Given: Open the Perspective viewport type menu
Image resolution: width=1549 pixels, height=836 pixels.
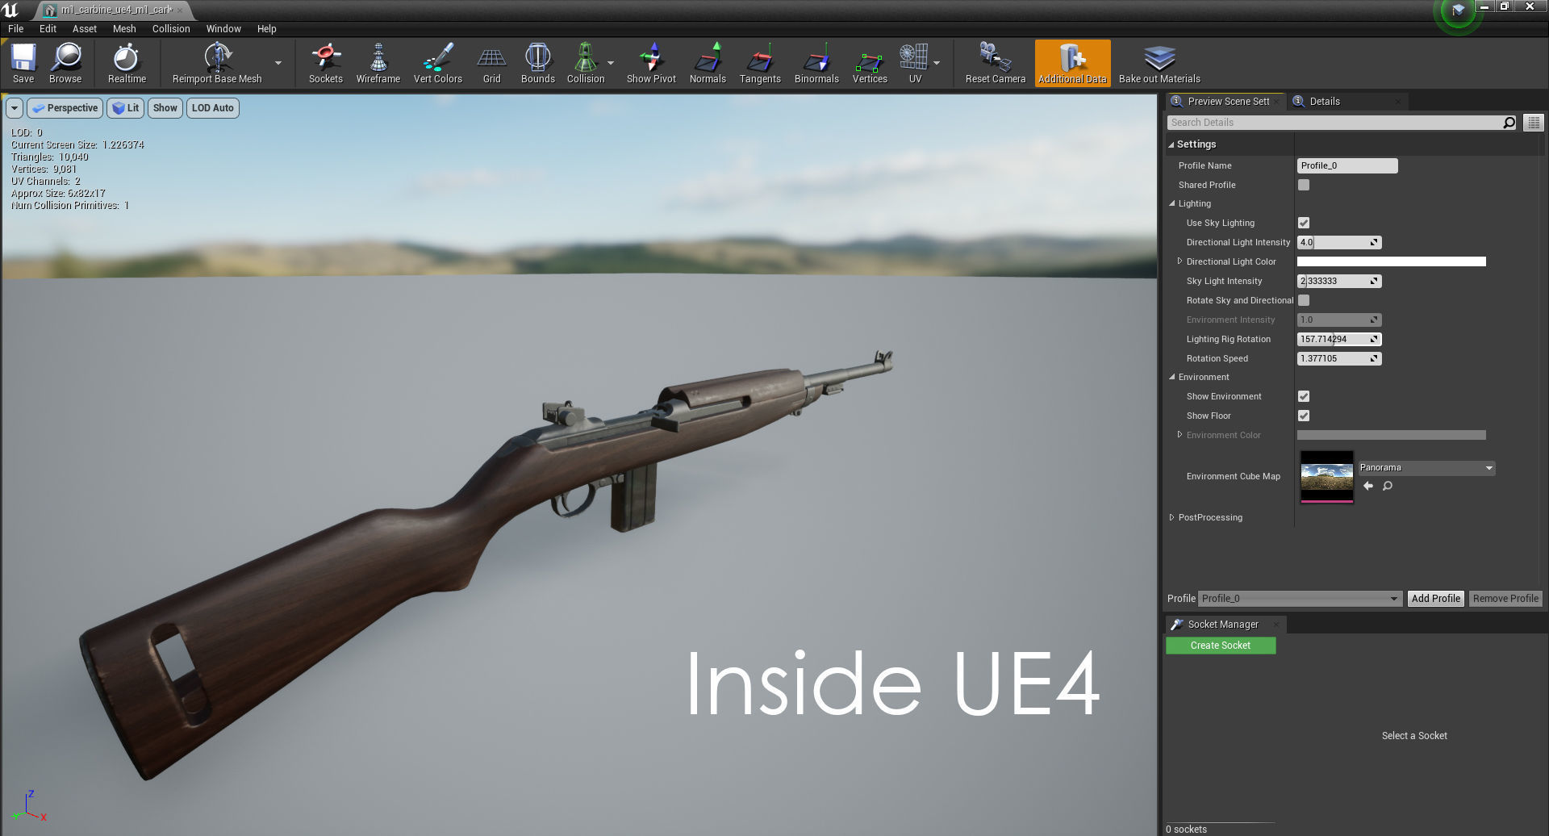Looking at the screenshot, I should point(65,108).
